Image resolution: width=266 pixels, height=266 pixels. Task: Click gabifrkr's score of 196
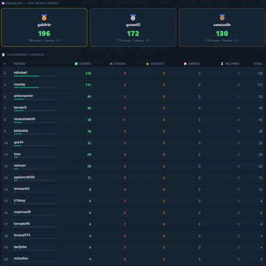[44, 34]
